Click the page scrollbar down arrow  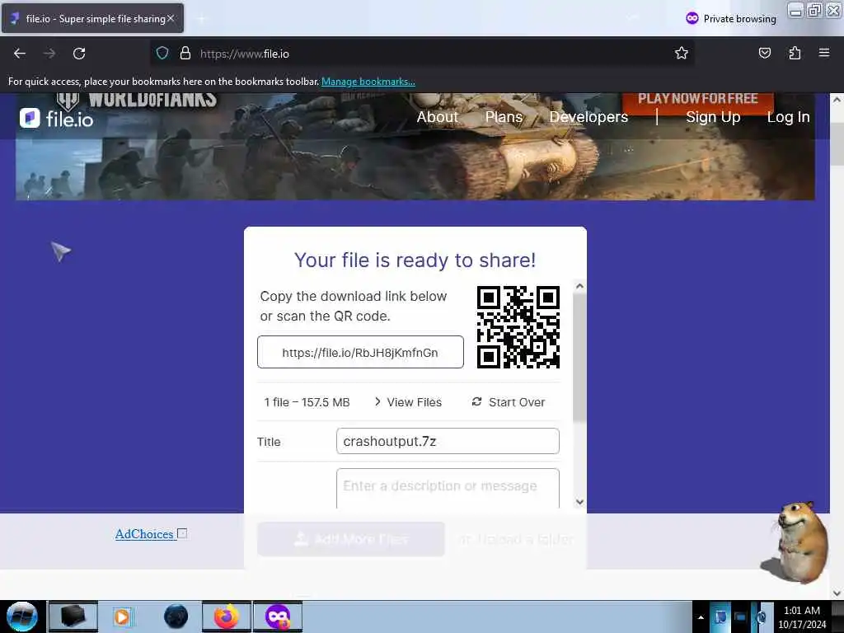837,593
